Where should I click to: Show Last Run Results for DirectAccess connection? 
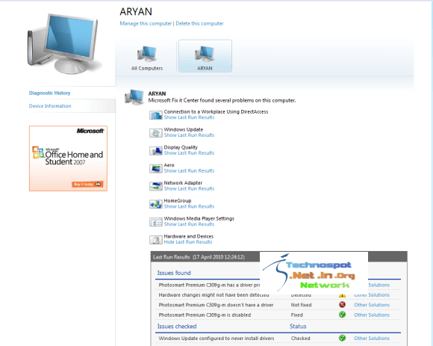point(189,117)
